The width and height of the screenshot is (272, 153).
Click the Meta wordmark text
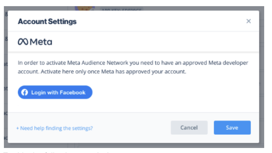[x=41, y=42]
